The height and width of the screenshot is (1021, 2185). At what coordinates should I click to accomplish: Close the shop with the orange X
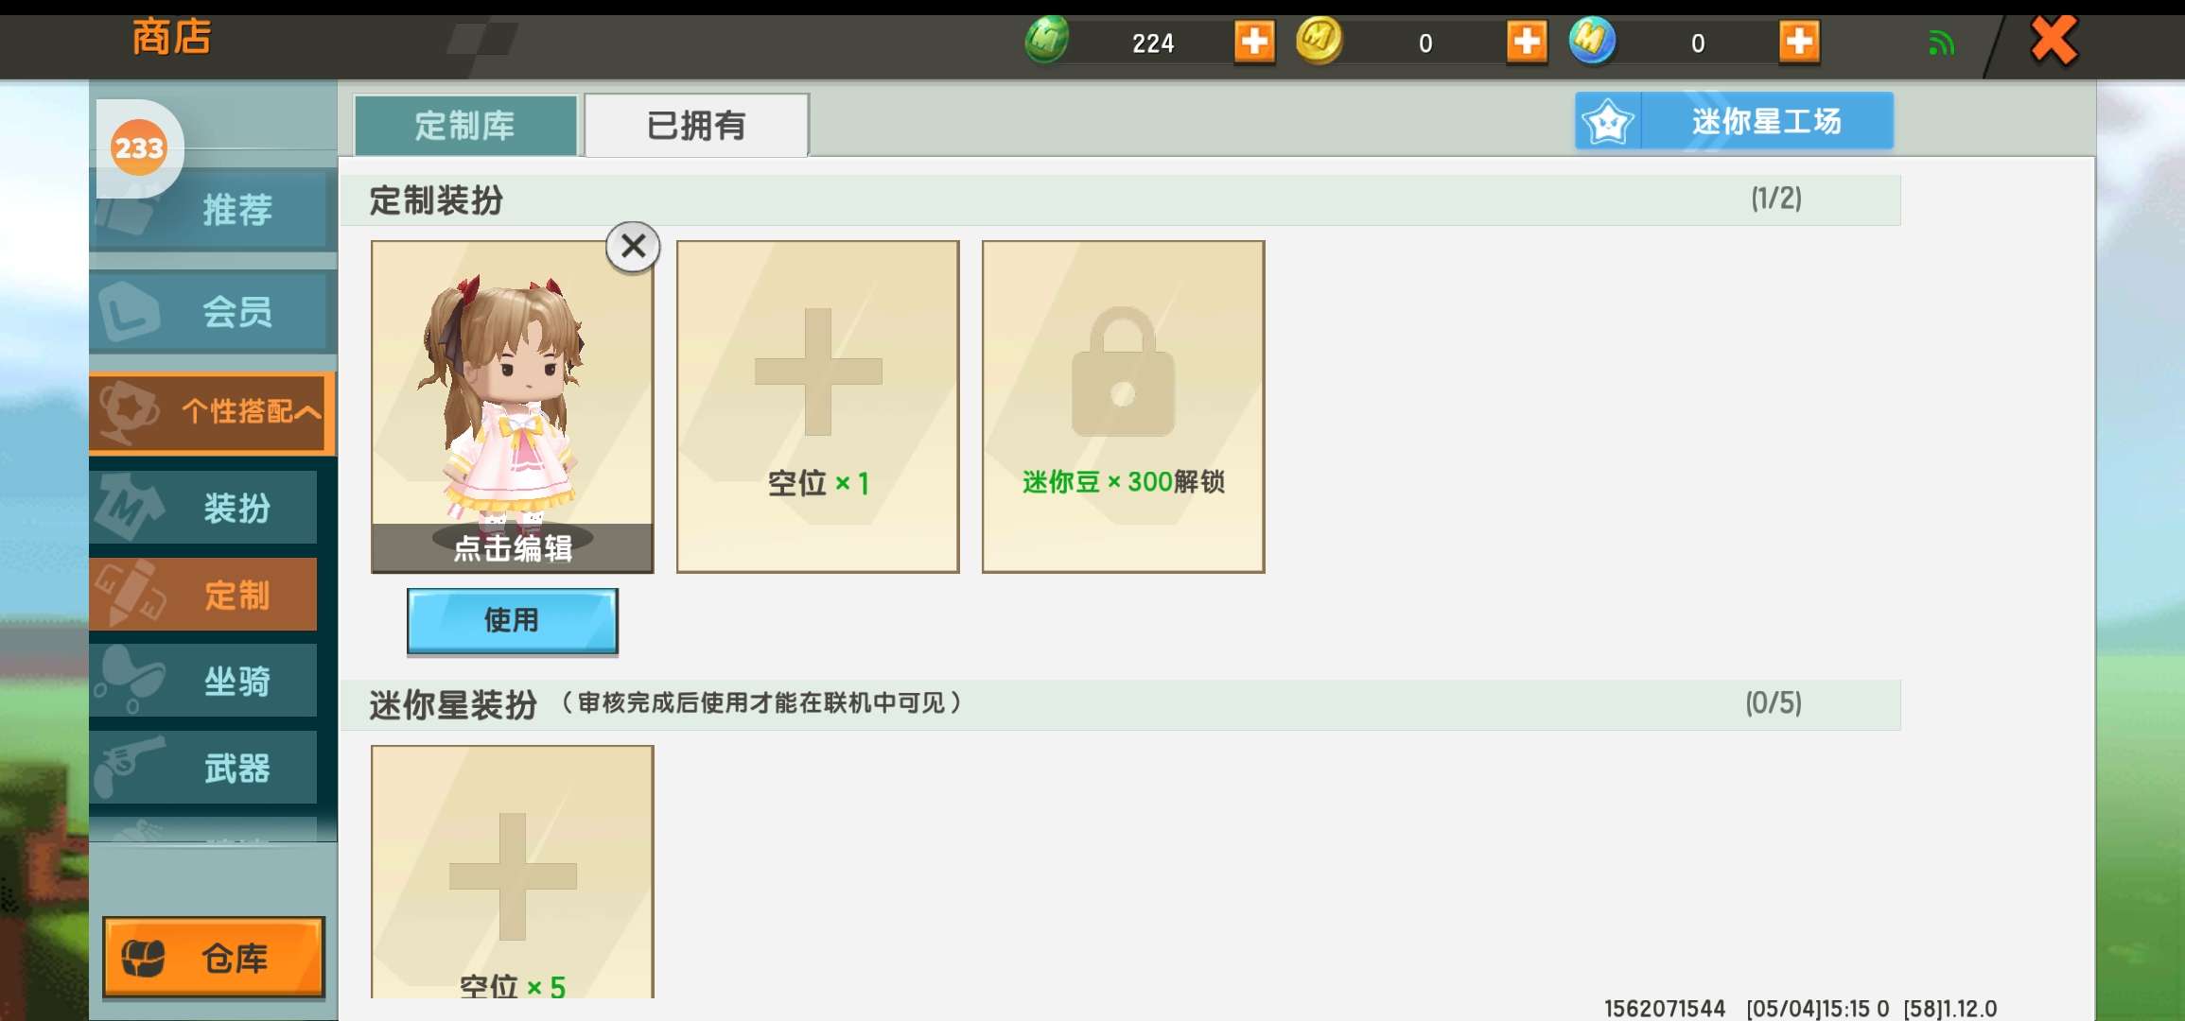(2054, 42)
